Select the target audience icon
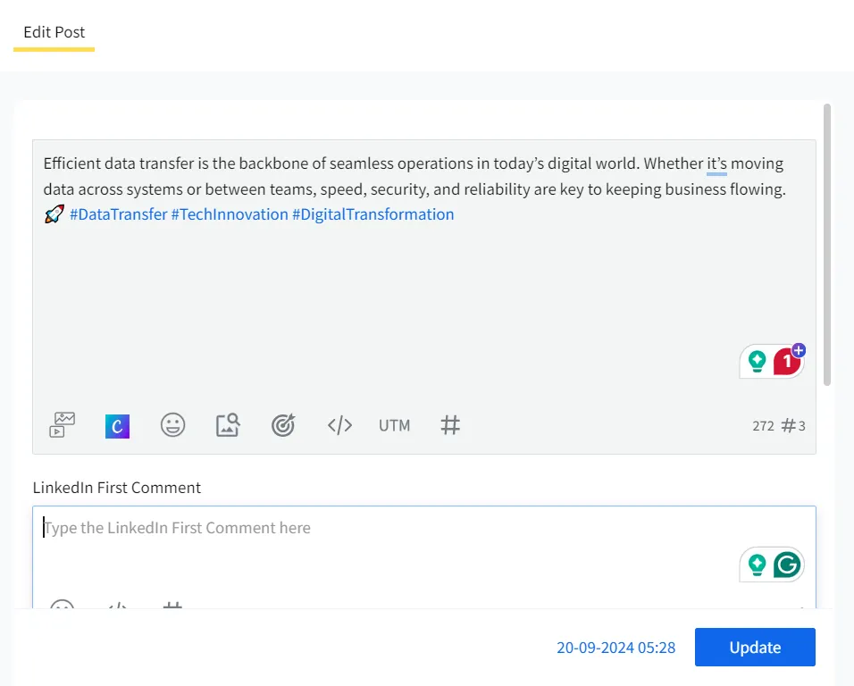Image resolution: width=854 pixels, height=686 pixels. pyautogui.click(x=283, y=425)
